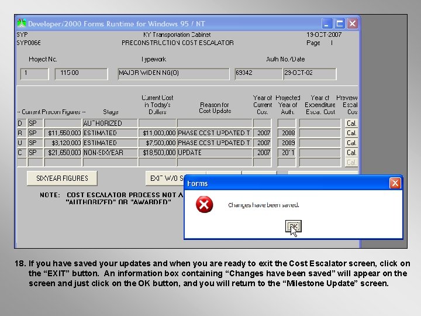Screen dimensions: 421x316
Task: Click PHASE COST UPDATED reason in row U
Action: (x=215, y=143)
